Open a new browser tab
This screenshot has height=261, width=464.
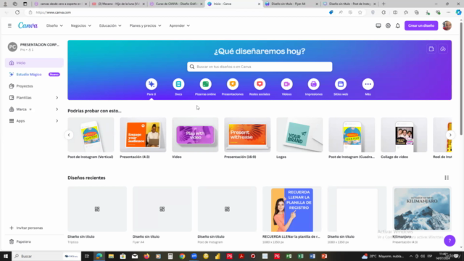pyautogui.click(x=384, y=4)
